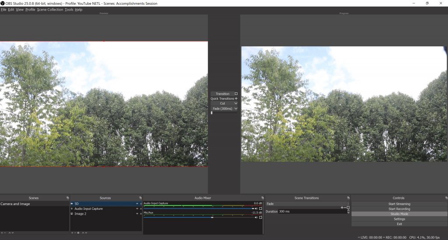Viewport: 448px width, 240px height.
Task: Open the Fade scene transition combo box
Action: 306,204
